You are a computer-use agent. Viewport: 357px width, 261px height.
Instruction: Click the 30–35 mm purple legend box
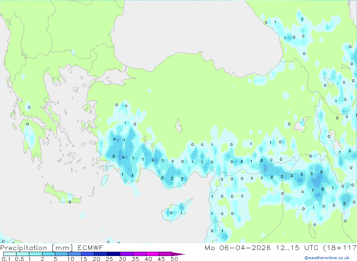point(126,254)
